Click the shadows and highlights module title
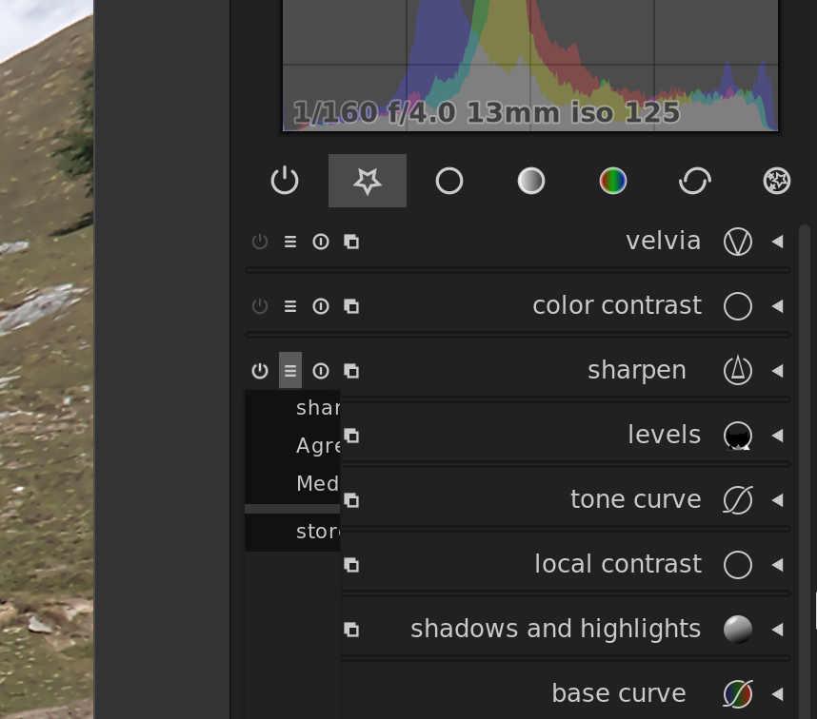Viewport: 817px width, 719px height. point(555,629)
